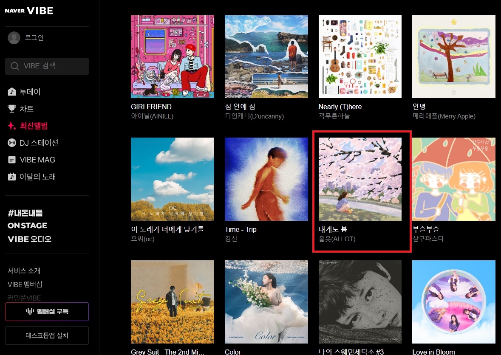Click artist name 곽푸른하늘
This screenshot has width=501, height=355.
[x=334, y=116]
